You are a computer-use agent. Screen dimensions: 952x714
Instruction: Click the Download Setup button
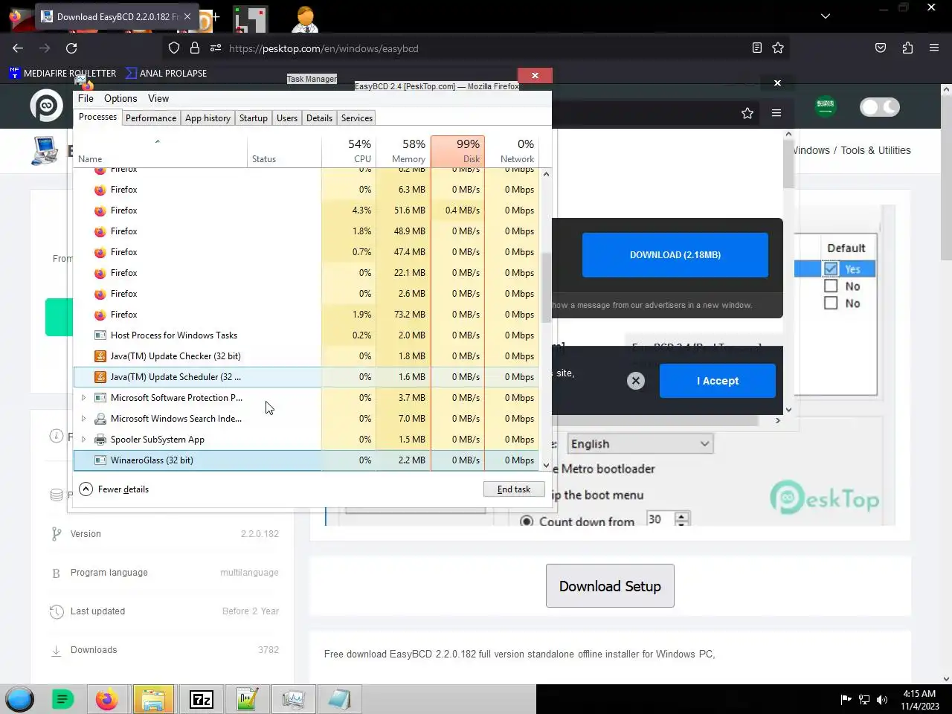(x=610, y=586)
